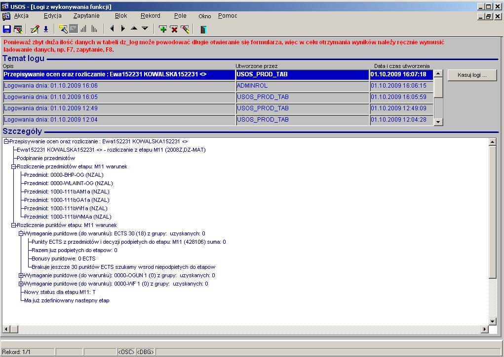Click down arrow of log list scrollbar
Viewport: 504px width, 357px height.
pyautogui.click(x=438, y=122)
